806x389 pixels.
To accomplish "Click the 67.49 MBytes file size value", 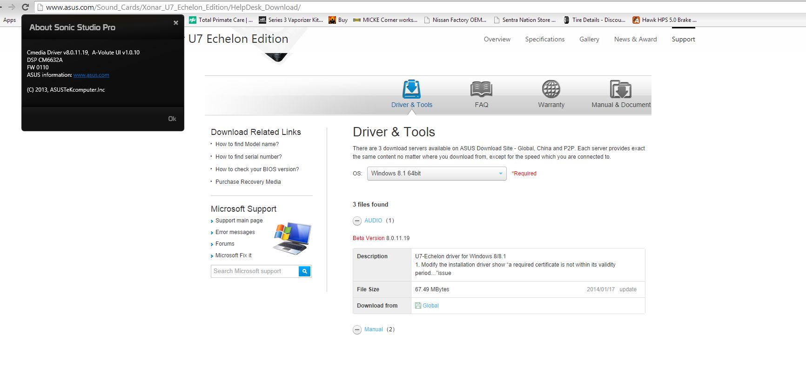I will [x=432, y=289].
